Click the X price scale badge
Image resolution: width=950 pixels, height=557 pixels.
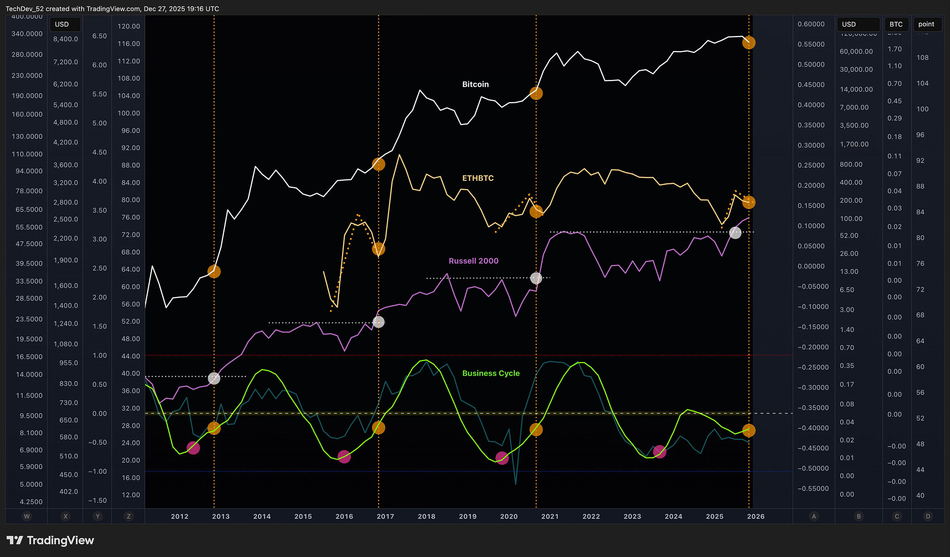(65, 516)
